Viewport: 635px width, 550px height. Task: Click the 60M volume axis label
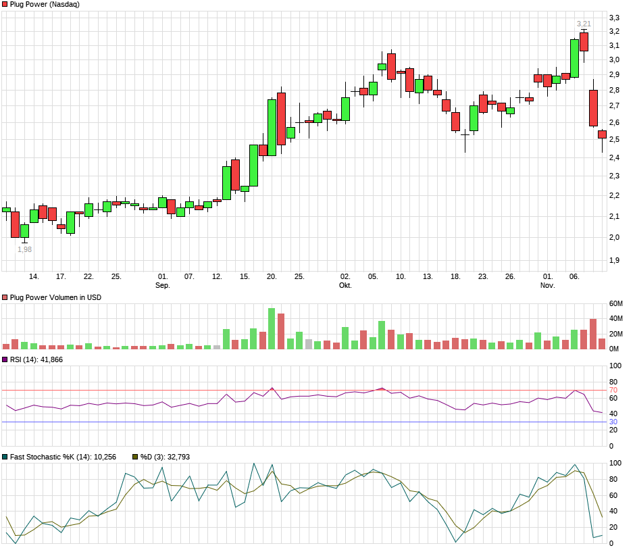coord(615,303)
